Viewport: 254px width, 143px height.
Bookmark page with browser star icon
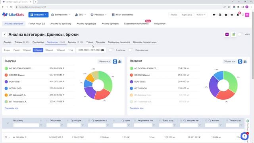pos(229,7)
